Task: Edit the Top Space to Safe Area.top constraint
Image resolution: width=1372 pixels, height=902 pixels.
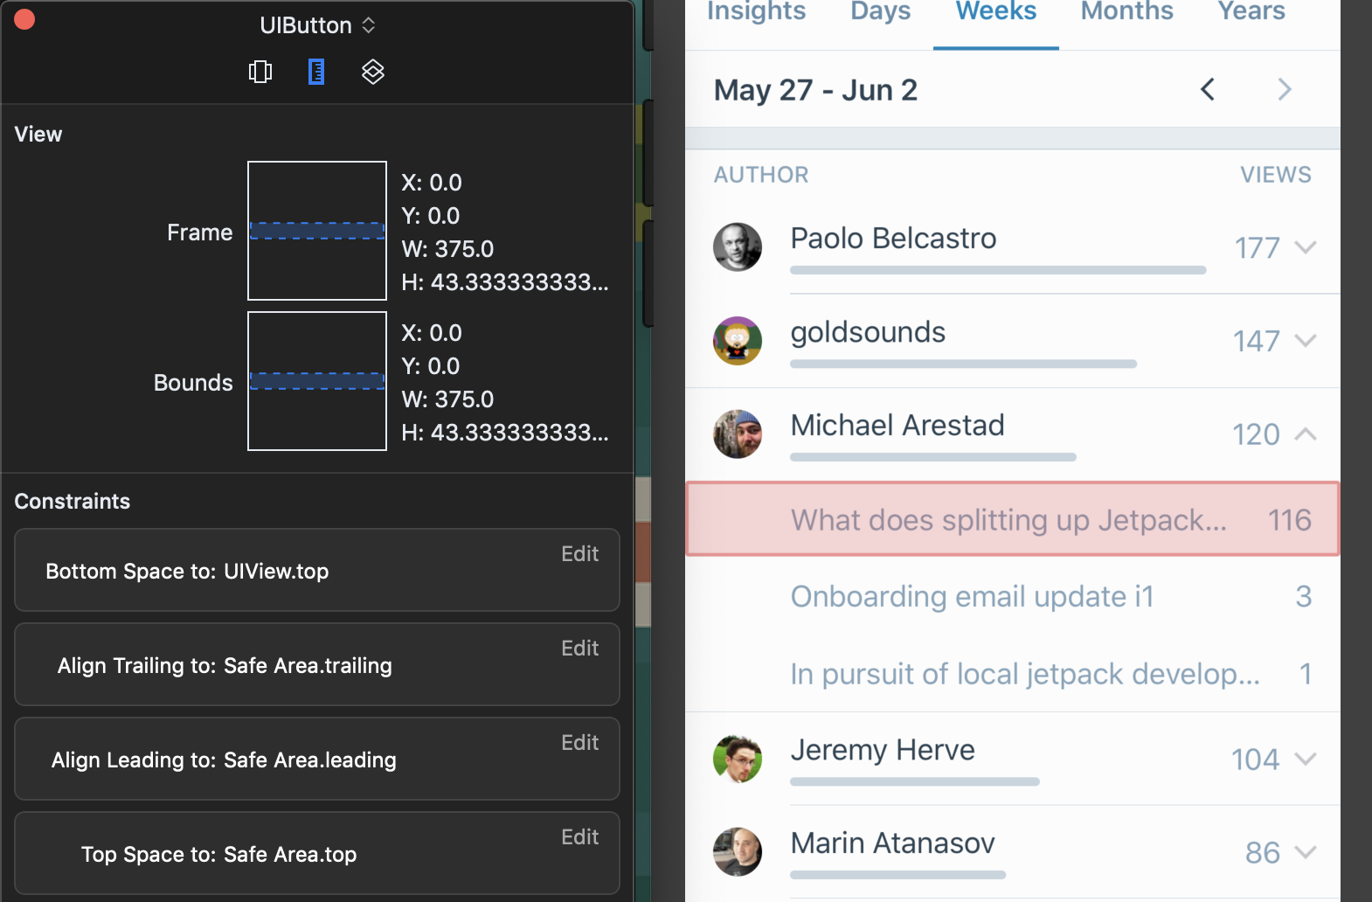Action: (579, 837)
